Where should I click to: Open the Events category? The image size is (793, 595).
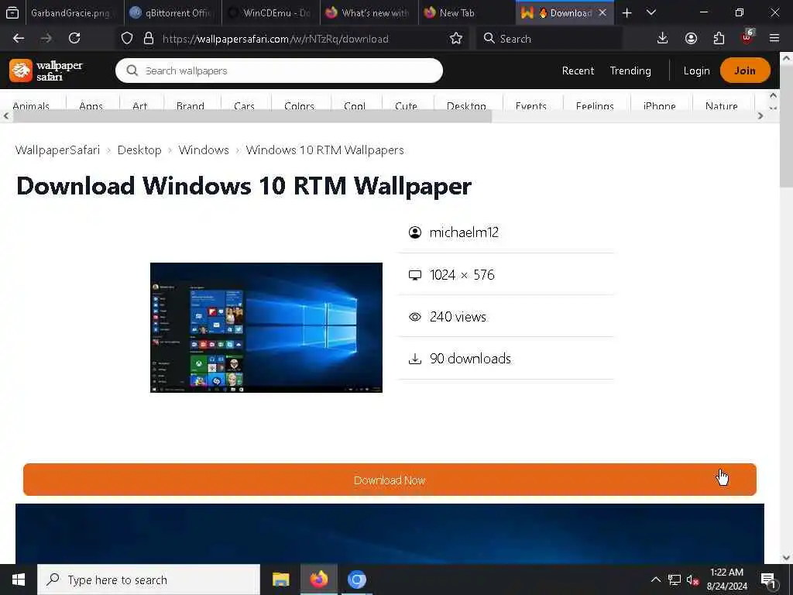[x=531, y=105]
